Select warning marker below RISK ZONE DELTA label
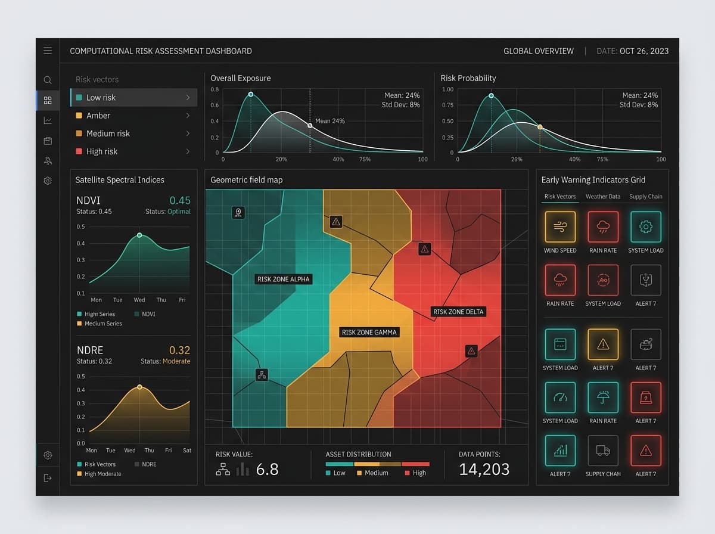715x534 pixels. (471, 351)
